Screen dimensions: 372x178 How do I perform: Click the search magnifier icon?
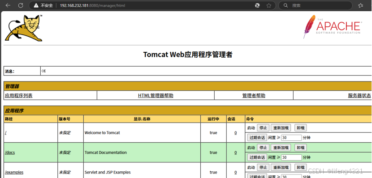click(286, 5)
